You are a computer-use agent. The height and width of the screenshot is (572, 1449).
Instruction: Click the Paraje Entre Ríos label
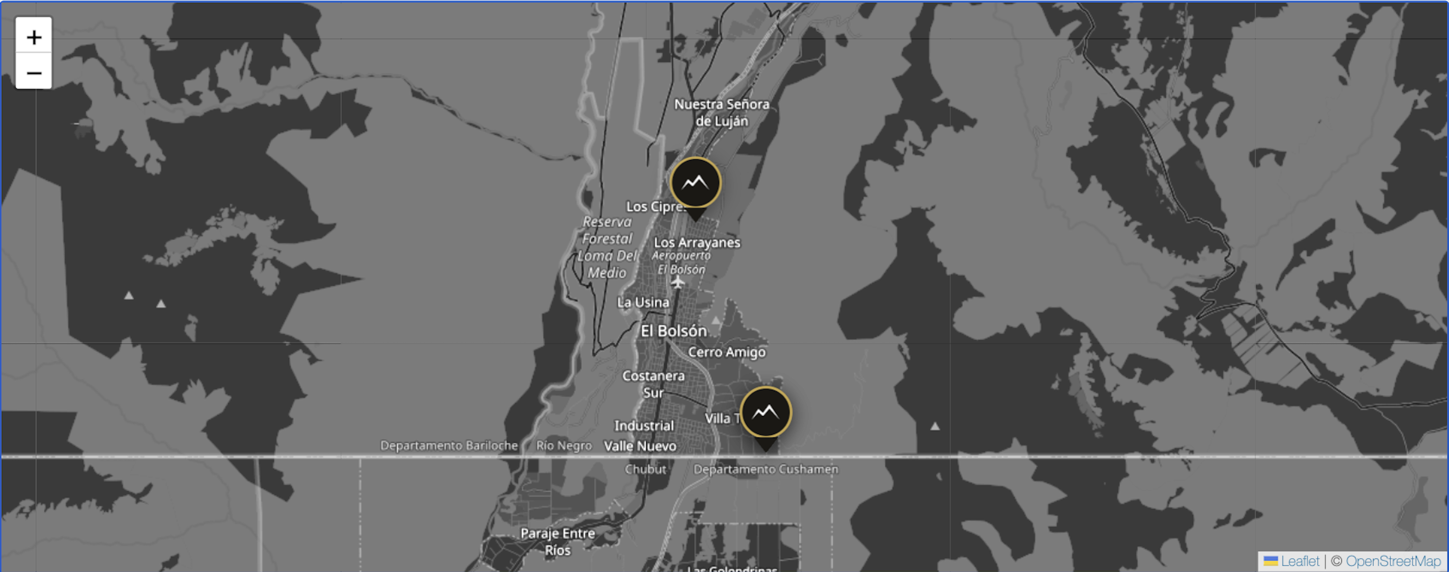click(x=557, y=541)
